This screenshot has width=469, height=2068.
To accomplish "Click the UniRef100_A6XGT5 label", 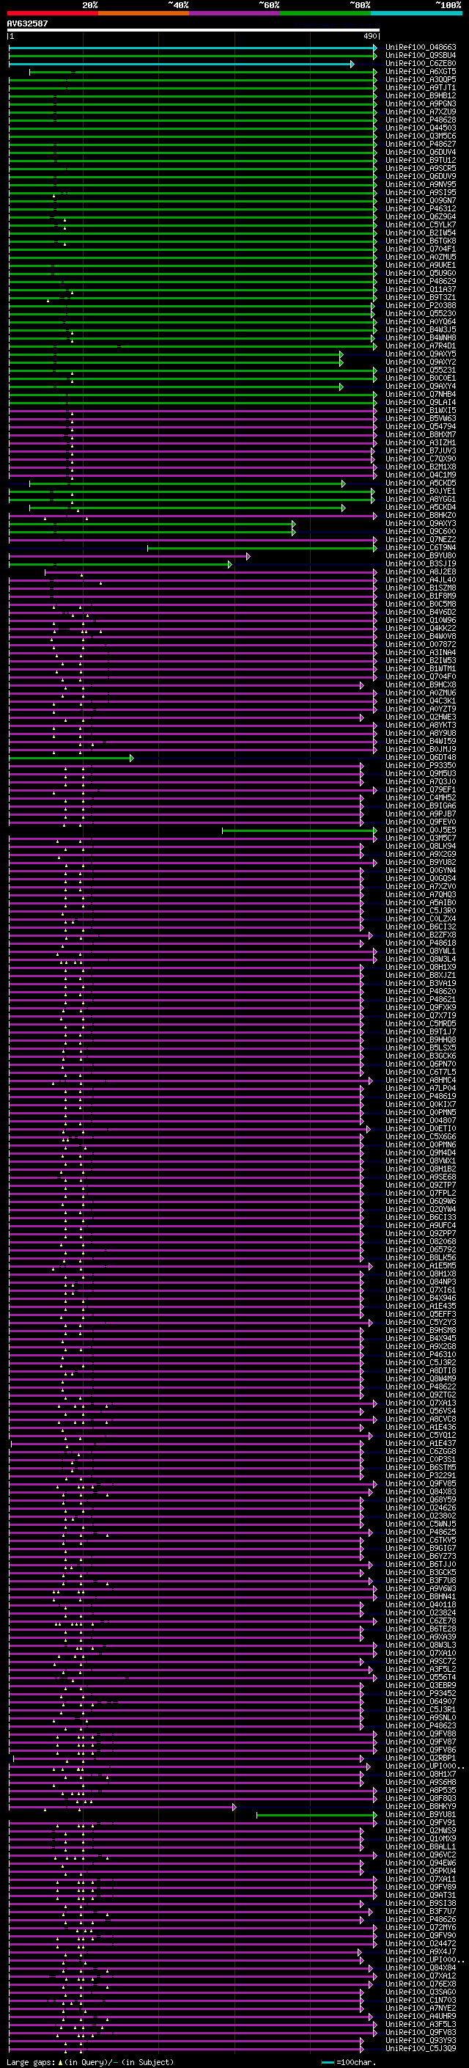I will (421, 71).
